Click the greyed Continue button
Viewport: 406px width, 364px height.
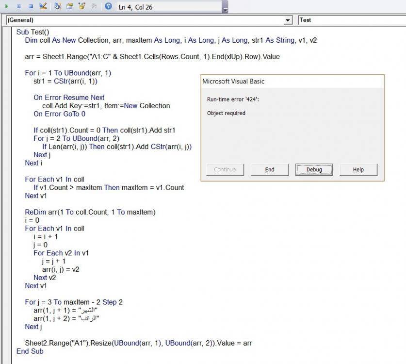pos(225,170)
